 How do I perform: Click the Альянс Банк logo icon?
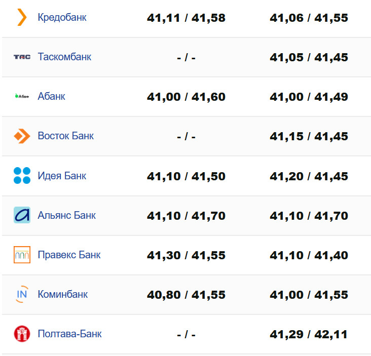[22, 215]
